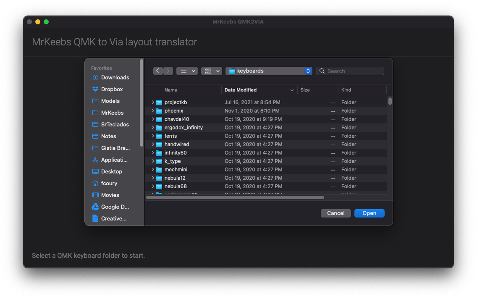This screenshot has height=299, width=477.
Task: Expand the mechmini folder
Action: coord(153,169)
